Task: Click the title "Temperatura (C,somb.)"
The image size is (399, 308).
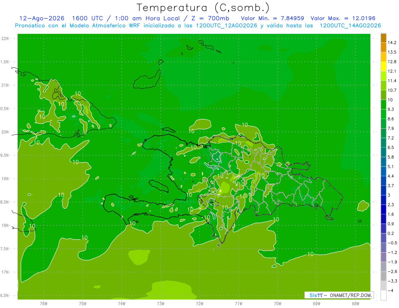Action: pos(203,8)
